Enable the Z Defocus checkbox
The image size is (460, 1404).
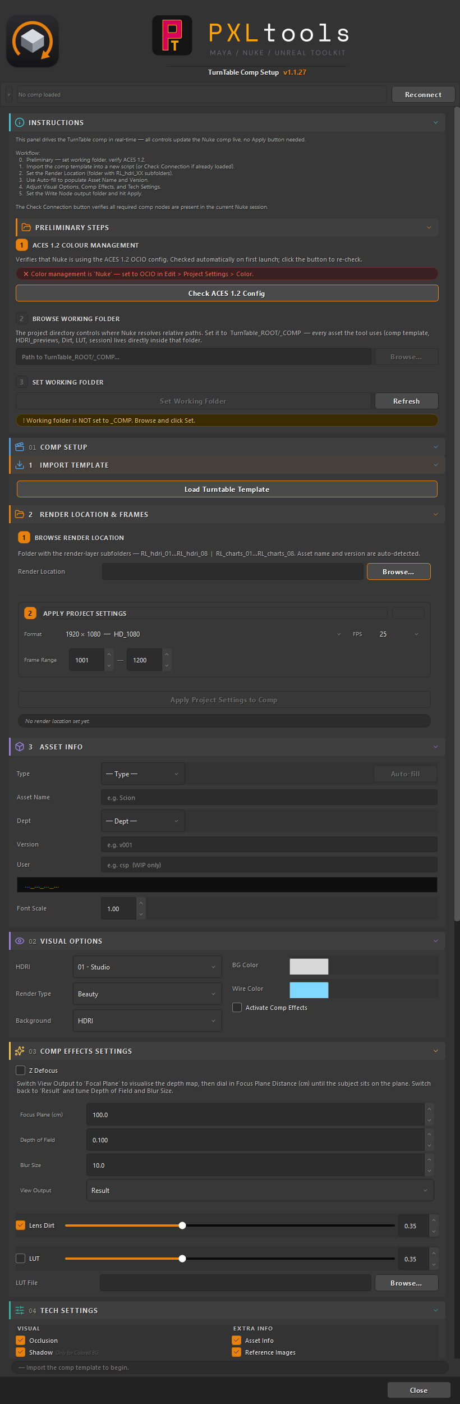[x=20, y=1070]
